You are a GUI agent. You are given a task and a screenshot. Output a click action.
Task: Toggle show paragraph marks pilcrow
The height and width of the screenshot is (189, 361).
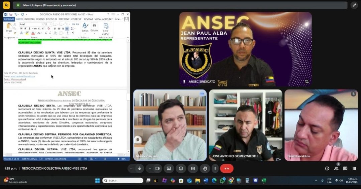coord(73,33)
